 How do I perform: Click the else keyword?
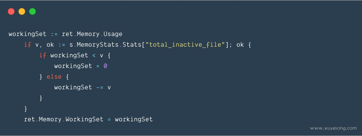tap(54, 77)
